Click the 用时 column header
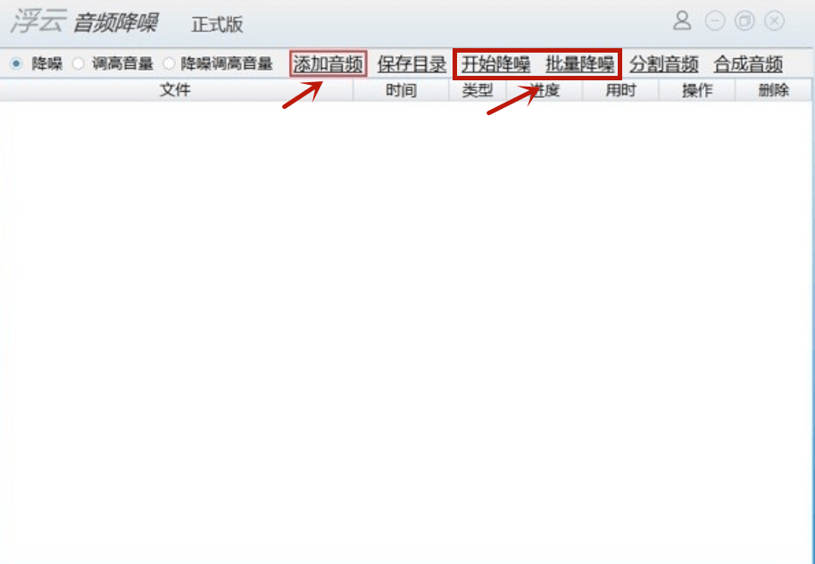Viewport: 815px width, 564px height. (620, 90)
